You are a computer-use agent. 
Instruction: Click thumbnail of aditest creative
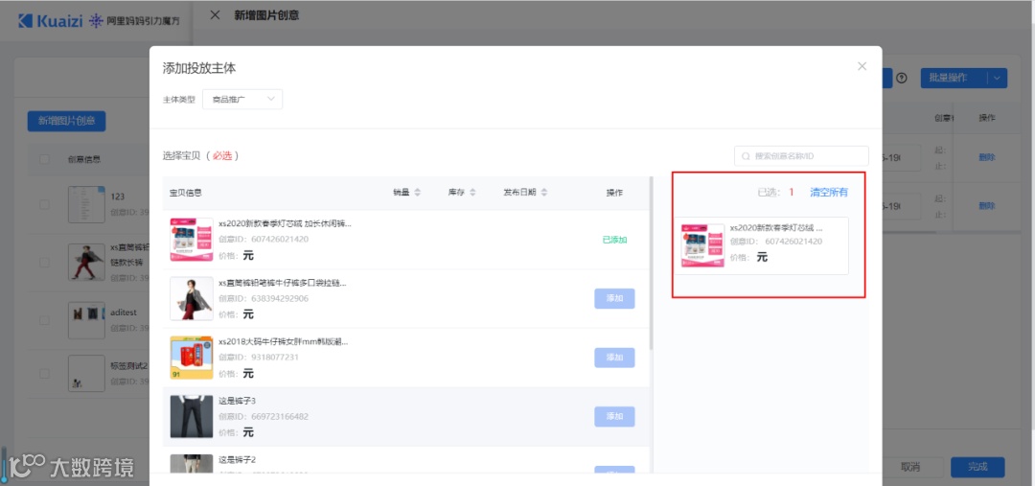point(86,320)
